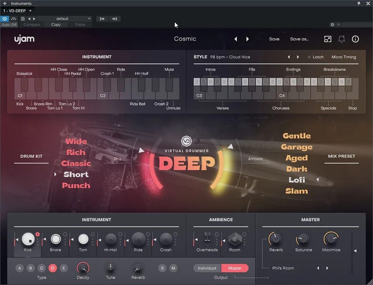The image size is (373, 285).
Task: Choose the Gentle mix preset
Action: (x=296, y=136)
